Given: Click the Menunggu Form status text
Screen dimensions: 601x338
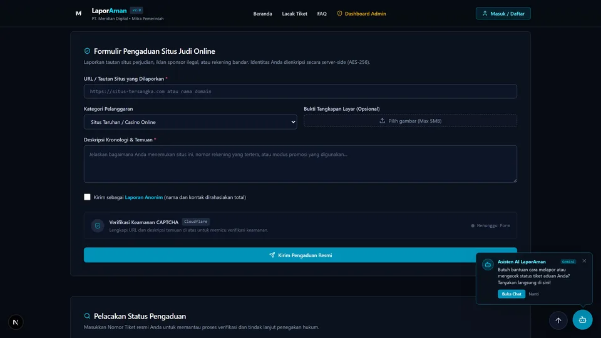Looking at the screenshot, I should pos(493,226).
